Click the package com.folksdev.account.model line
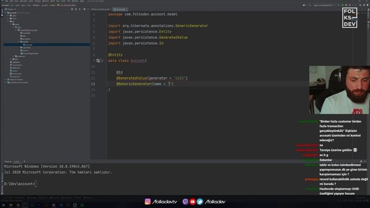The width and height of the screenshot is (370, 208). pyautogui.click(x=143, y=14)
